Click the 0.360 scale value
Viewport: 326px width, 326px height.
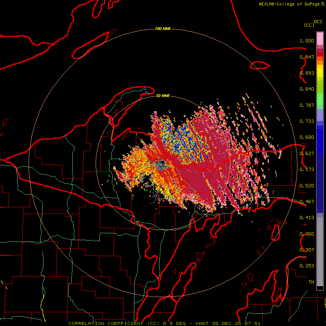pos(307,234)
